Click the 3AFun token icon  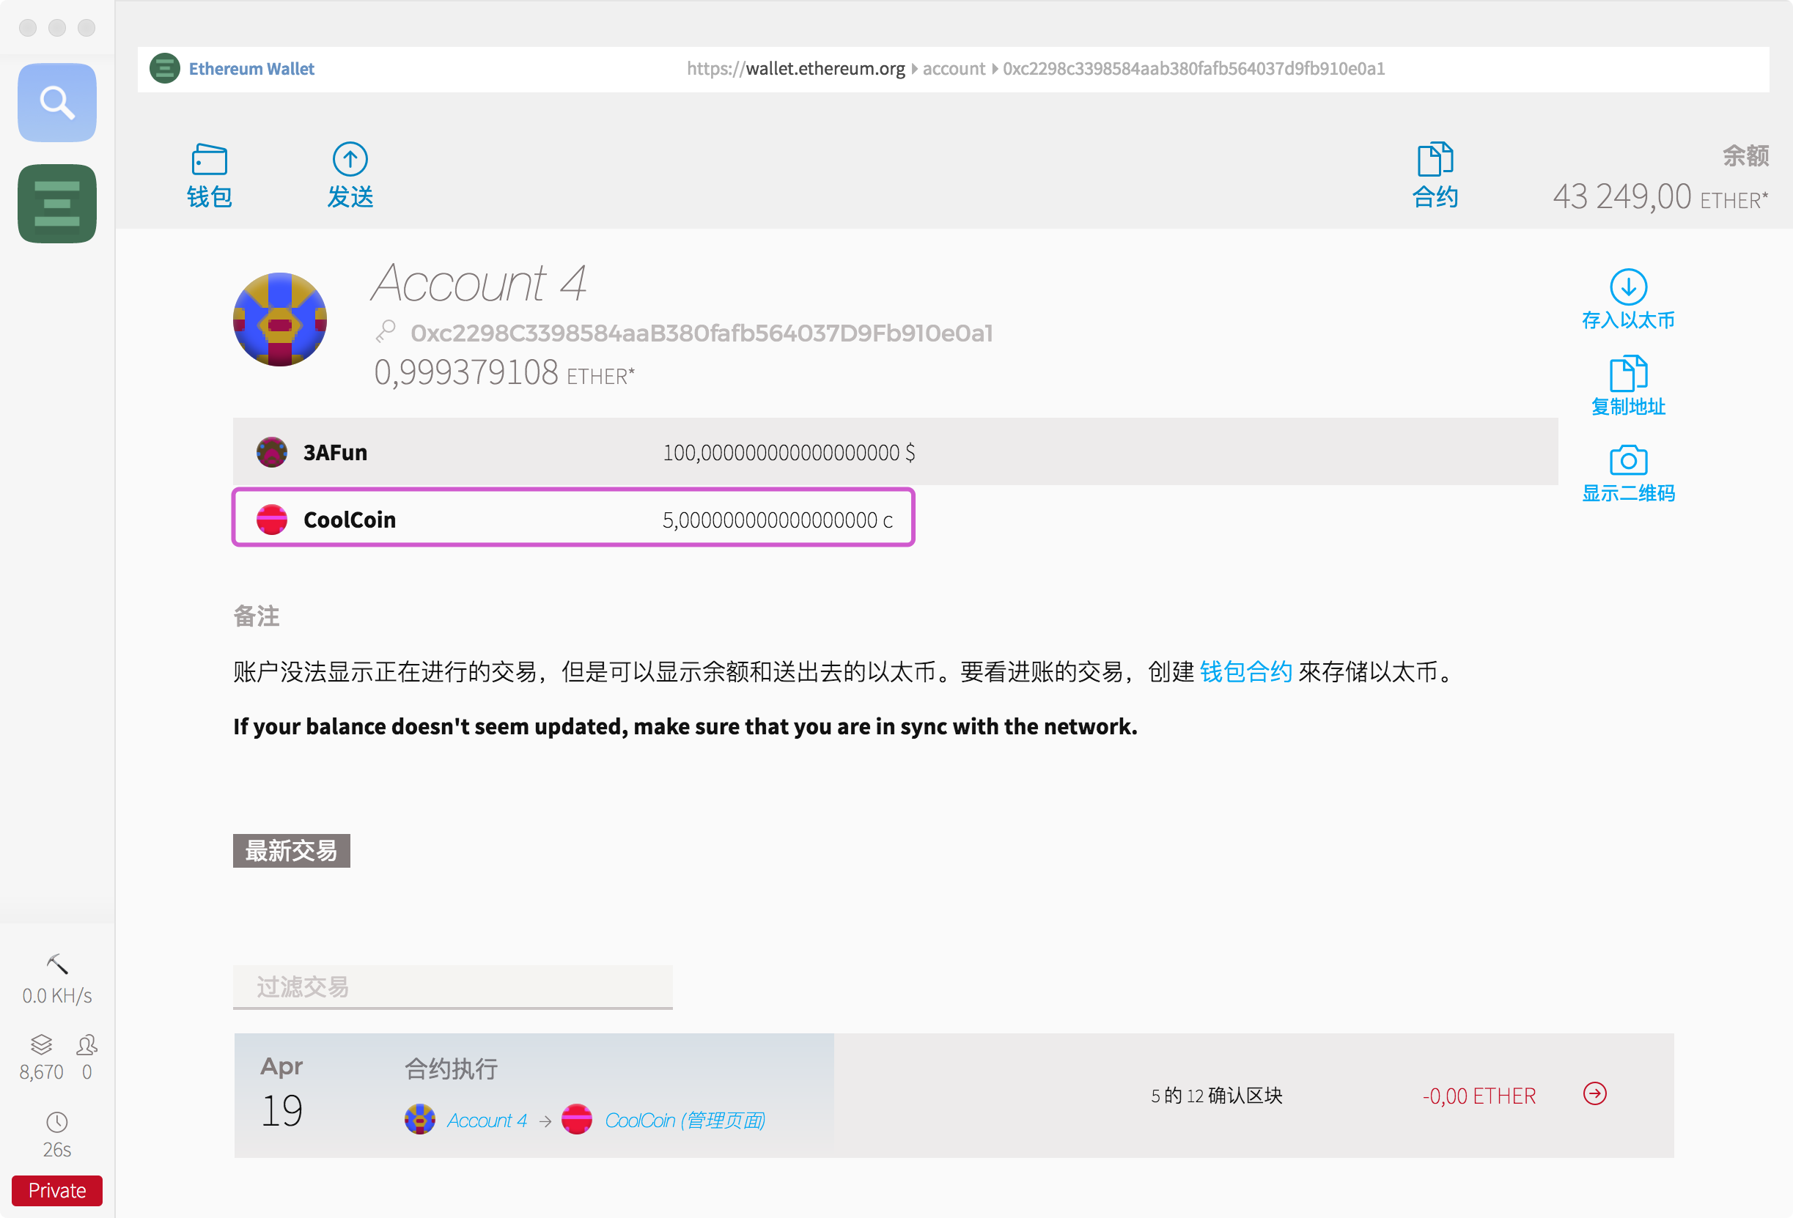[271, 452]
